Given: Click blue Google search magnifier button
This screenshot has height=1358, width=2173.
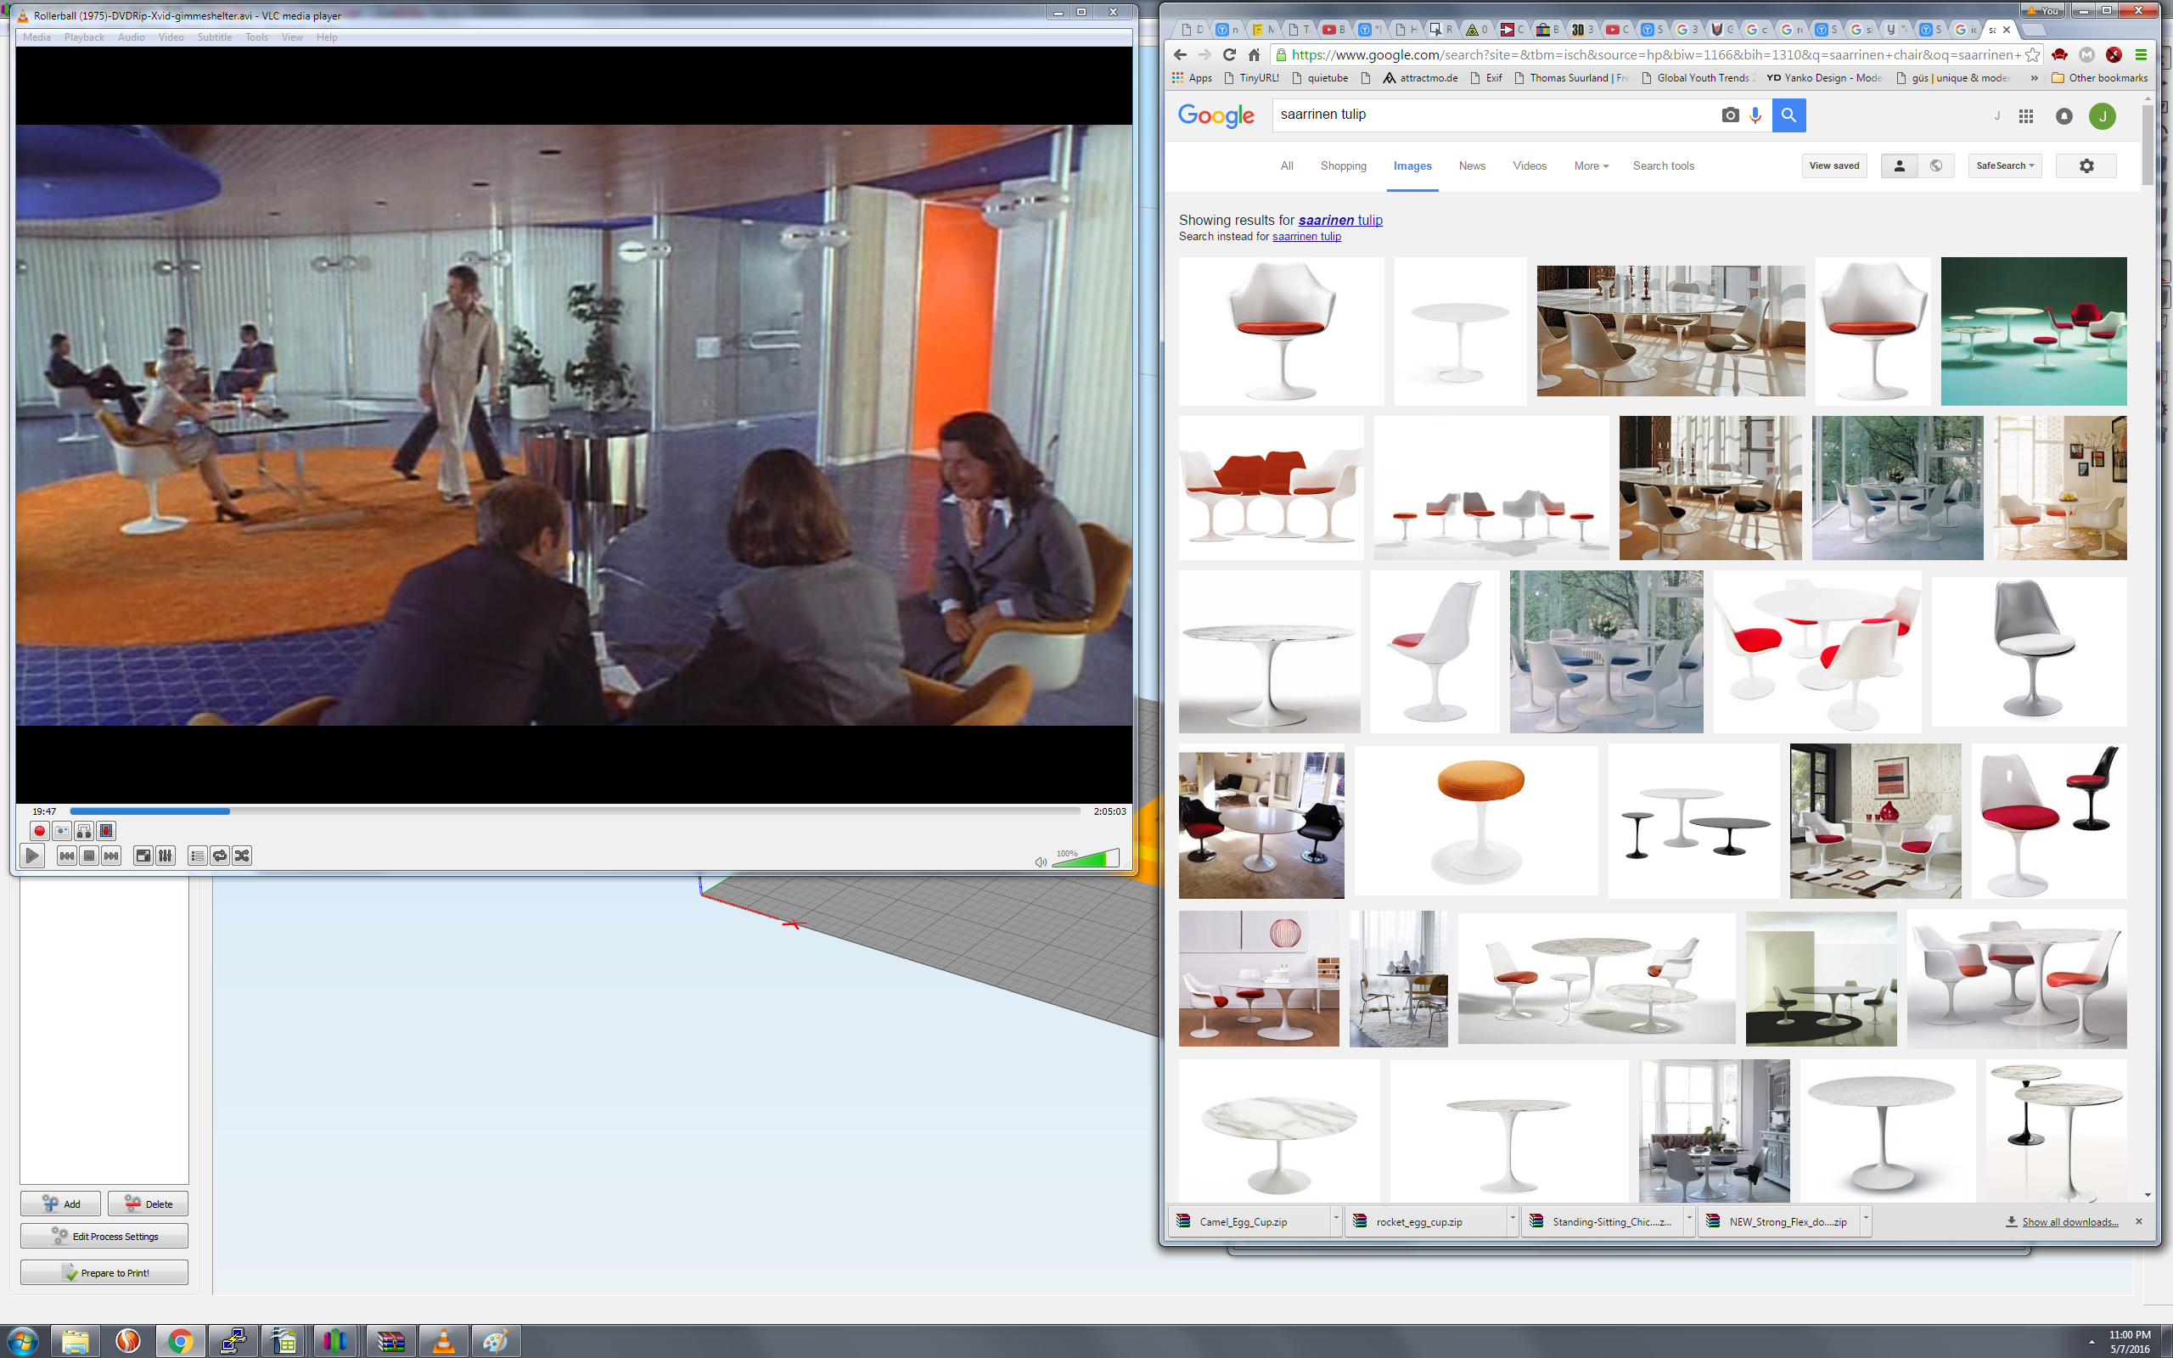Looking at the screenshot, I should [1788, 115].
